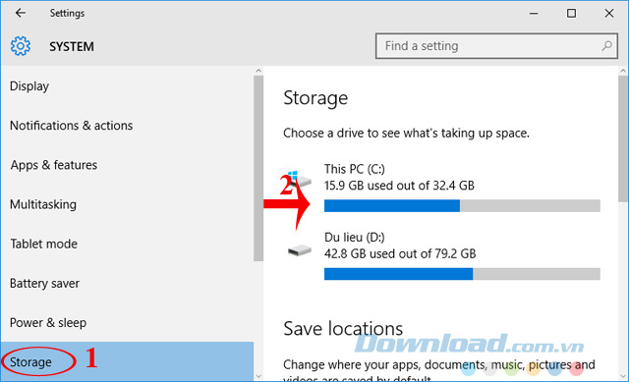This screenshot has width=629, height=382.
Task: Go to Apps & features
Action: (54, 165)
